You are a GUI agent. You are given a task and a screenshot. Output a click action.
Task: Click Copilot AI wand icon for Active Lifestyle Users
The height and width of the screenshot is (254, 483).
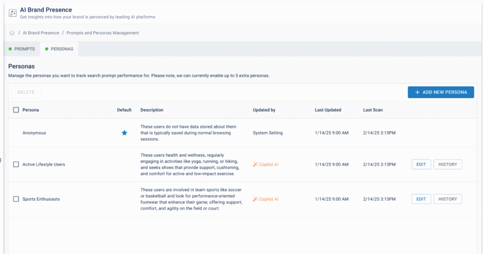[x=255, y=164]
